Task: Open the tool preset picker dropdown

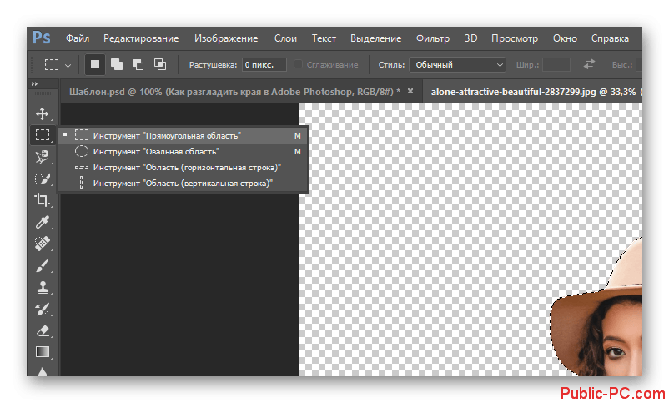Action: (57, 64)
